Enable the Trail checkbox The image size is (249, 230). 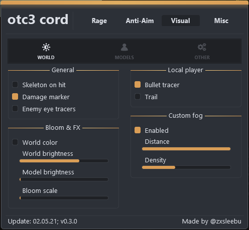click(138, 97)
